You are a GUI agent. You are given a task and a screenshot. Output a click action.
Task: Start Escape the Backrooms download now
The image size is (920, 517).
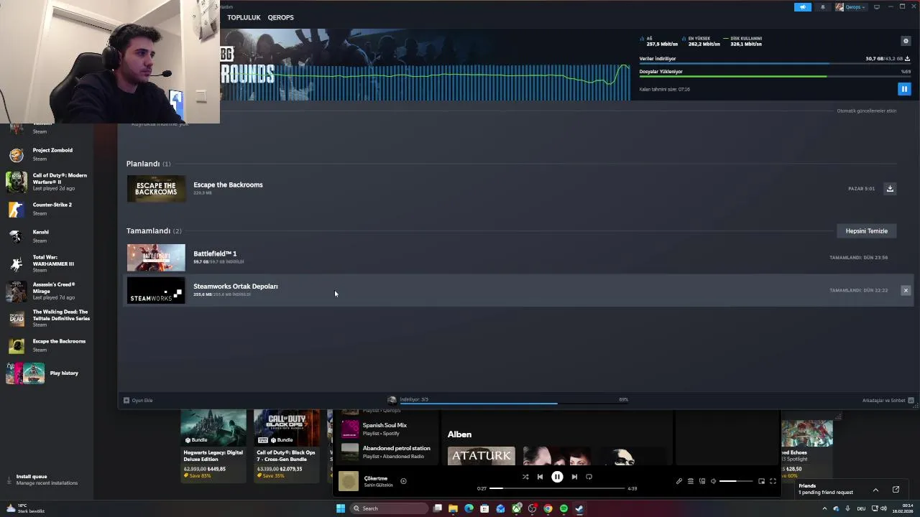point(890,189)
